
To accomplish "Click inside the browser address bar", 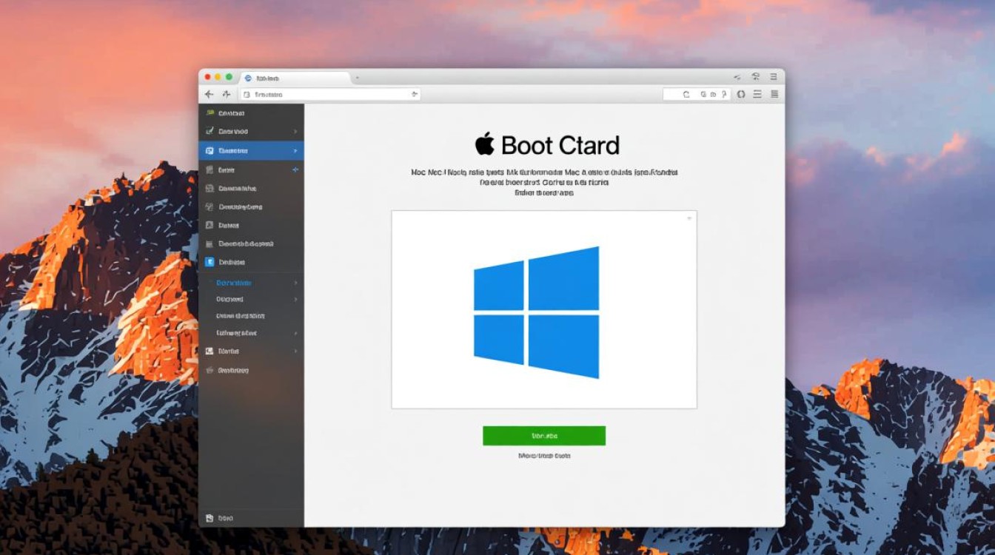I will [326, 95].
